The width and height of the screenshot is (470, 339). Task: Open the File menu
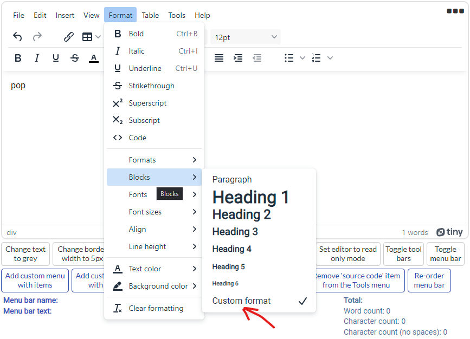pos(18,15)
